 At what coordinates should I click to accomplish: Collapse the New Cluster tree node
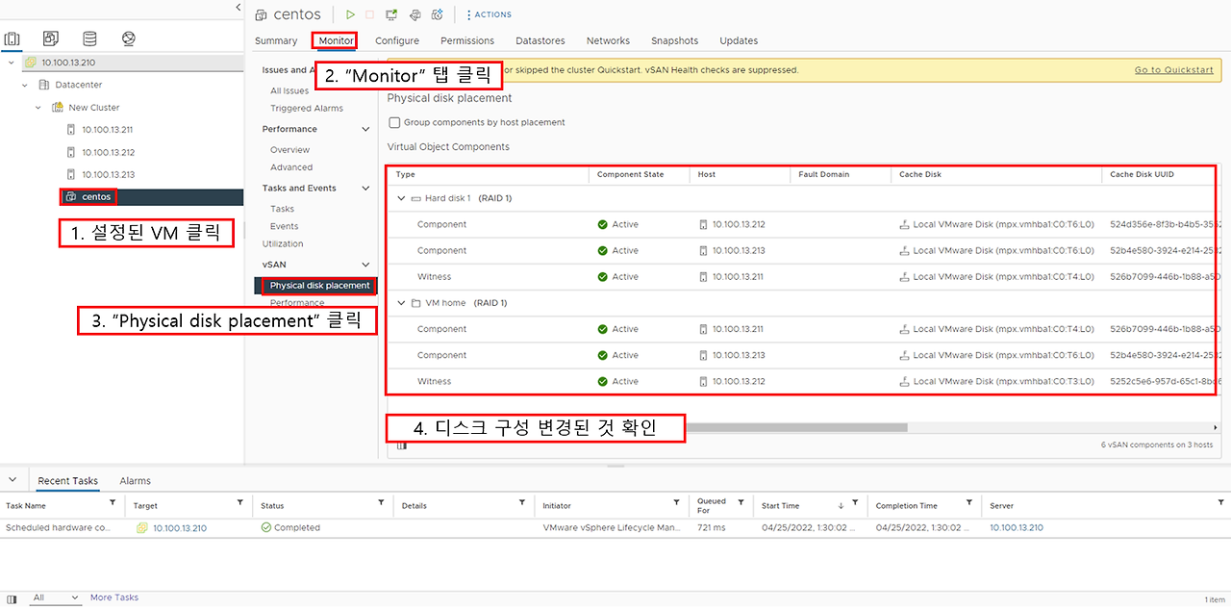click(38, 108)
